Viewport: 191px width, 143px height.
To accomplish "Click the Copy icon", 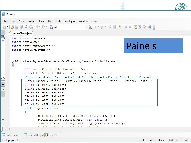I will point(27,27).
